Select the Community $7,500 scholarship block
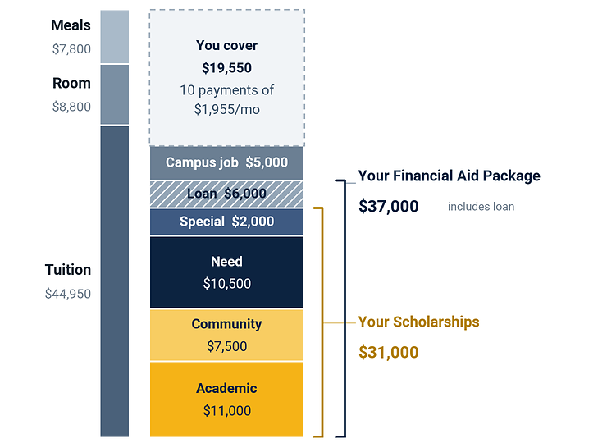 pyautogui.click(x=226, y=335)
